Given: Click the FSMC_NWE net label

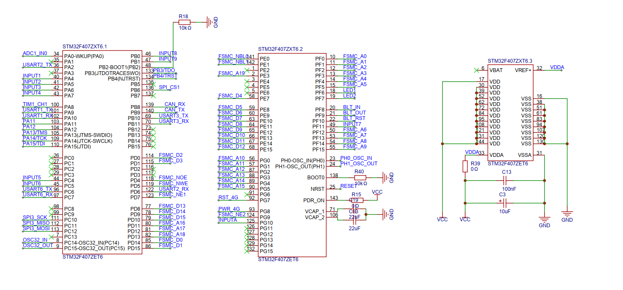Looking at the screenshot, I should (174, 184).
